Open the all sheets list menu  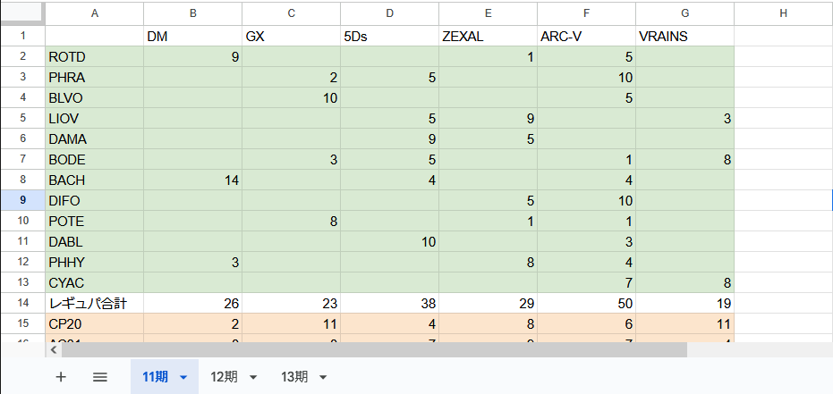pyautogui.click(x=100, y=377)
